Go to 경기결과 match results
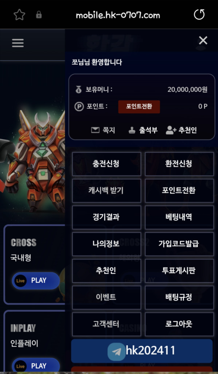Viewport: 218px width, 374px height. coord(107,217)
